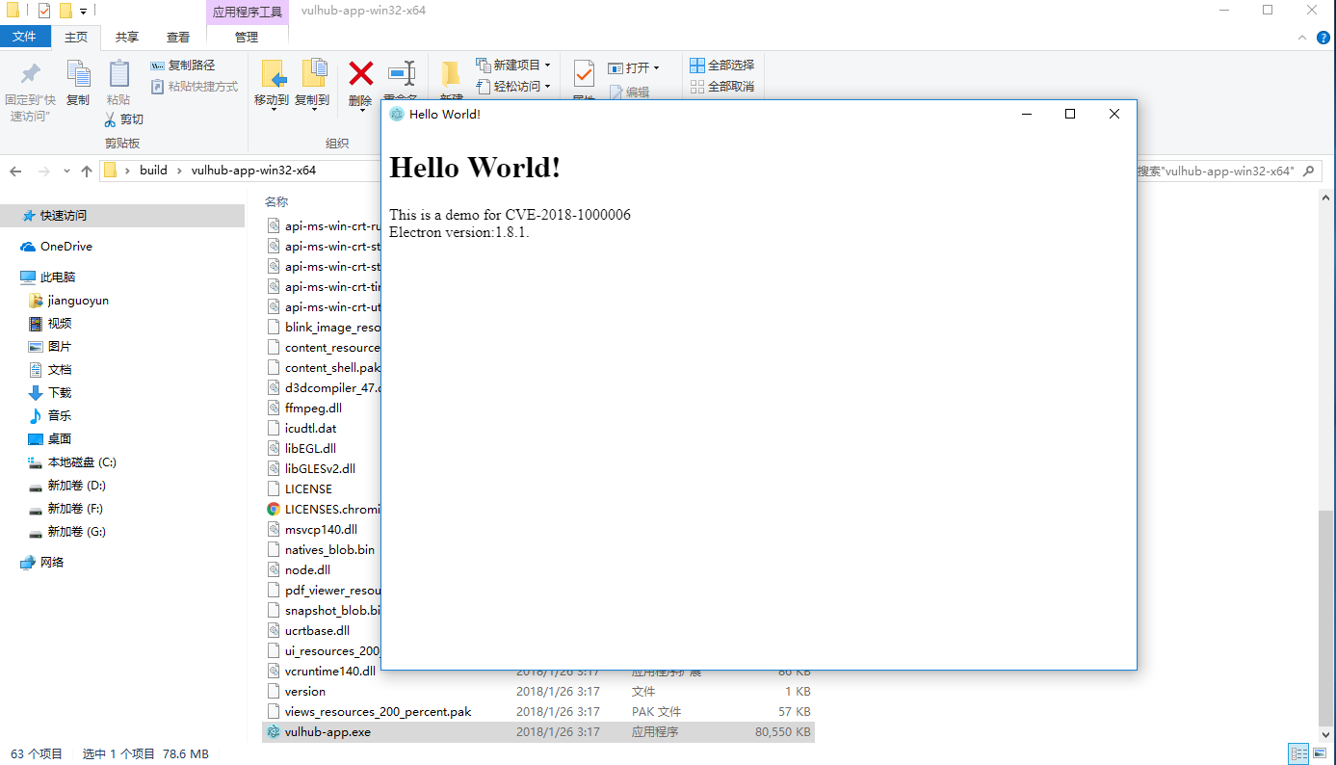Open the View (查看) ribbon tab

point(178,38)
